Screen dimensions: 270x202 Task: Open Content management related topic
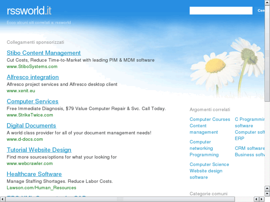coord(204,129)
